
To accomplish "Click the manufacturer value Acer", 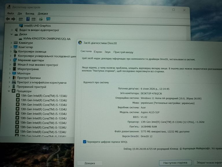I will 143,108.
